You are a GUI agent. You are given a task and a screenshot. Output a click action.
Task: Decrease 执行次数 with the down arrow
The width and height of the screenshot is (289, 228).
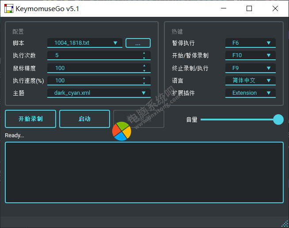[x=144, y=58]
